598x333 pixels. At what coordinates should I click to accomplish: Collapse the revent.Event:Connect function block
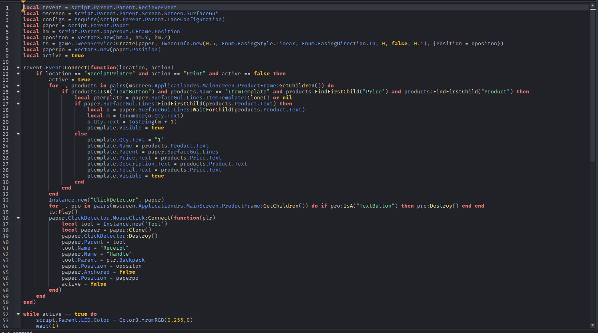[18, 68]
